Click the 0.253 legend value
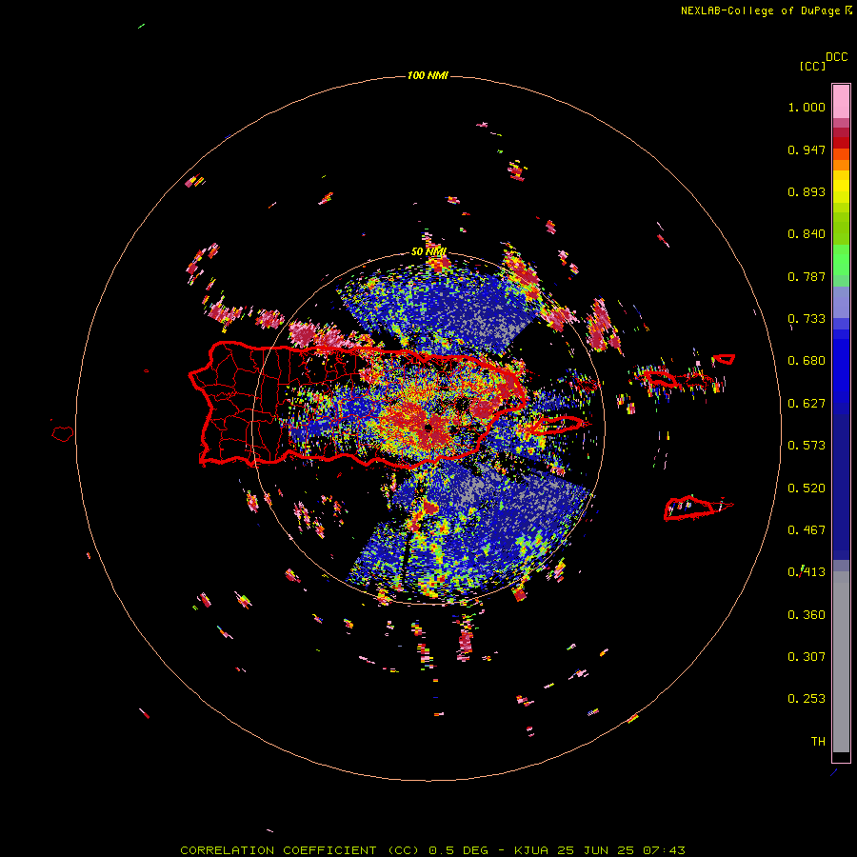Viewport: 857px width, 857px height. click(x=807, y=699)
